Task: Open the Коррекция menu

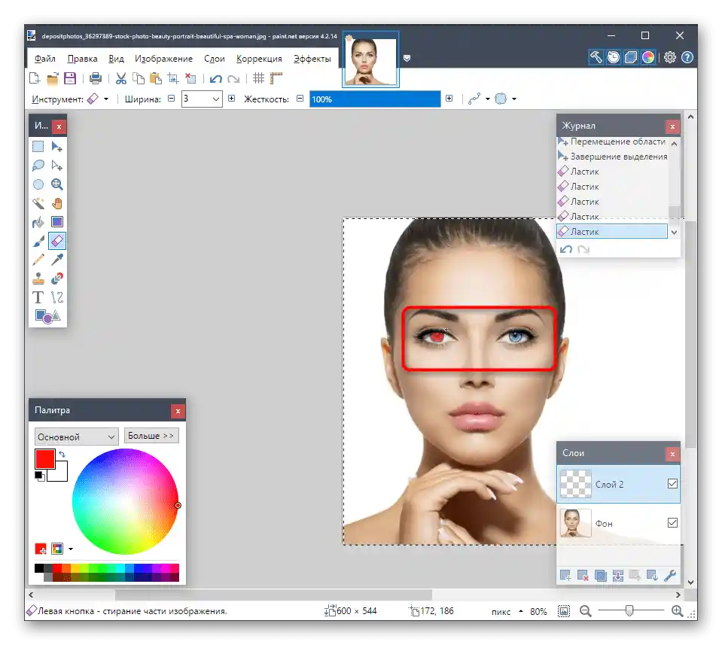Action: 259,59
